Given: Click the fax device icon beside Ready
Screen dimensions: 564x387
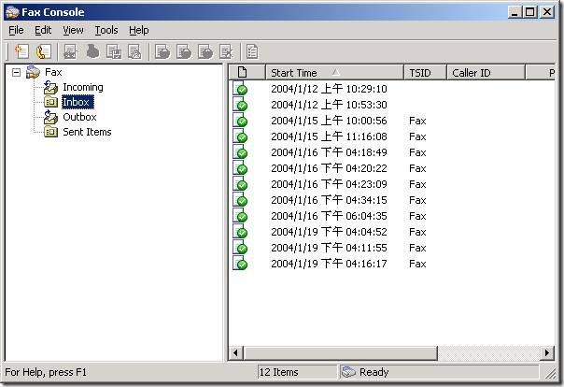Looking at the screenshot, I should [x=348, y=371].
